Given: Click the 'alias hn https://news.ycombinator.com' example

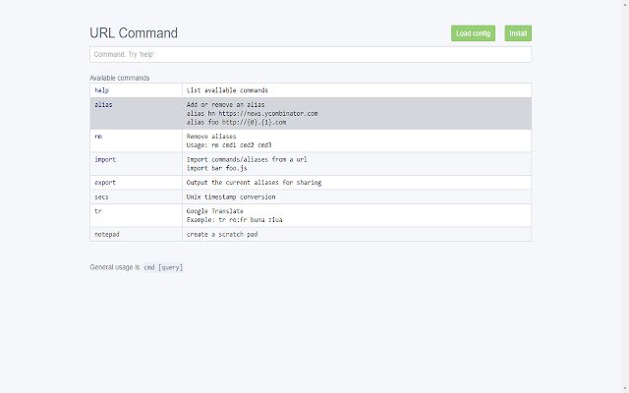Looking at the screenshot, I should click(252, 114).
